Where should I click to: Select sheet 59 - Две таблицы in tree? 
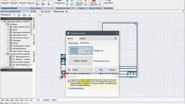[21, 65]
